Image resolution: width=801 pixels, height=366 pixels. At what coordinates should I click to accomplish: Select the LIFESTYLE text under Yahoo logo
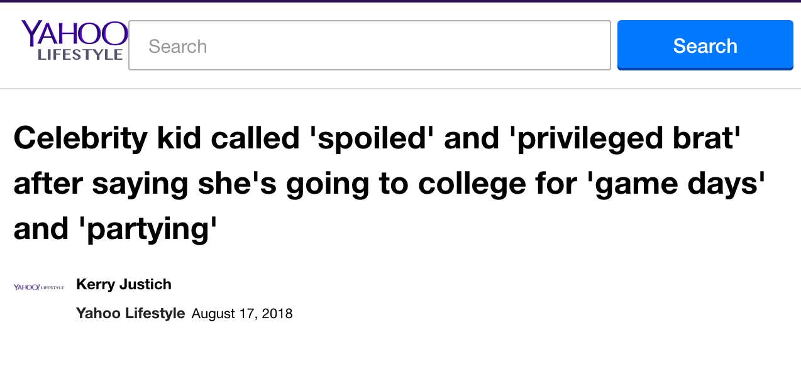(x=80, y=55)
